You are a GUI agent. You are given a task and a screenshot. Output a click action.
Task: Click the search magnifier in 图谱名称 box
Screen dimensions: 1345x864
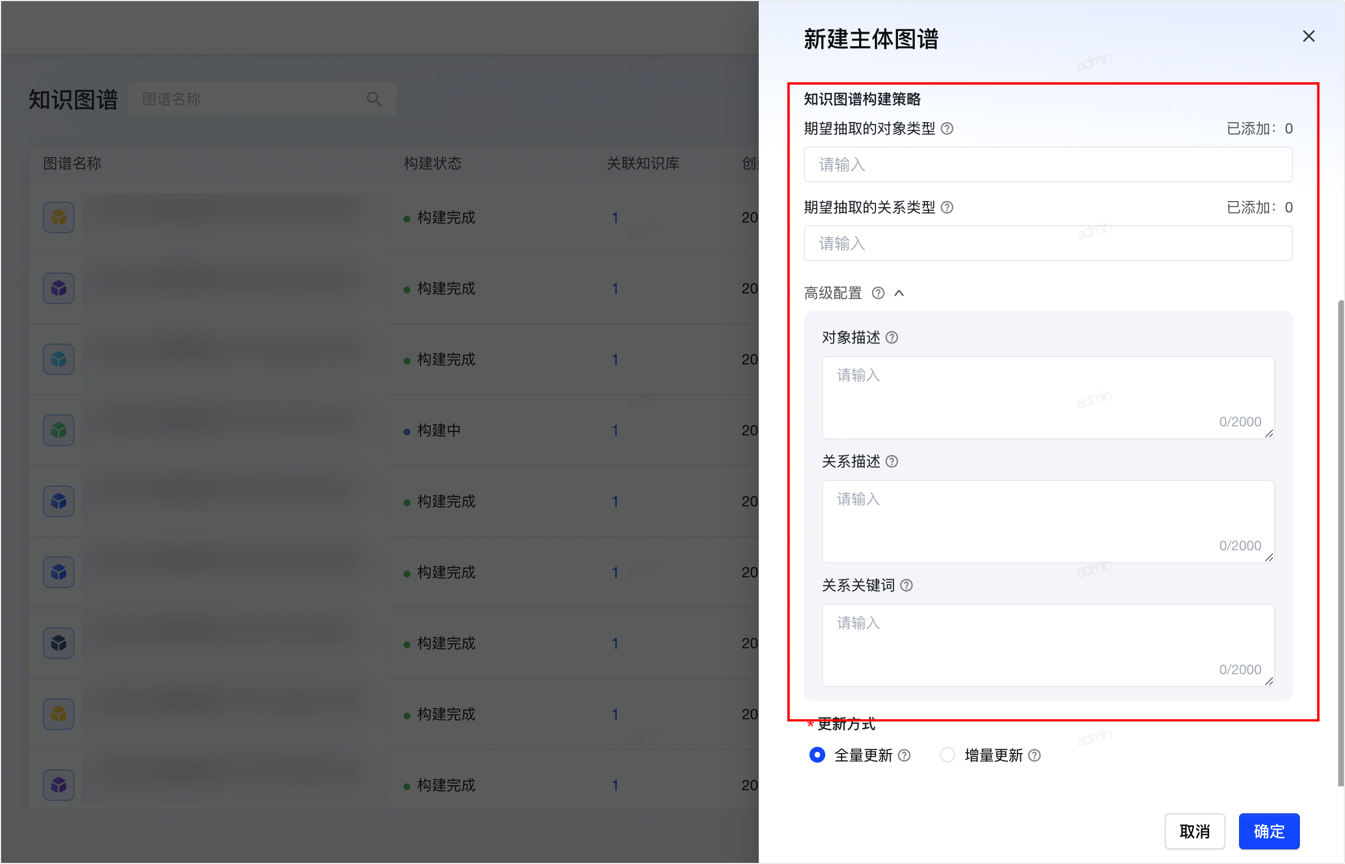[x=374, y=99]
